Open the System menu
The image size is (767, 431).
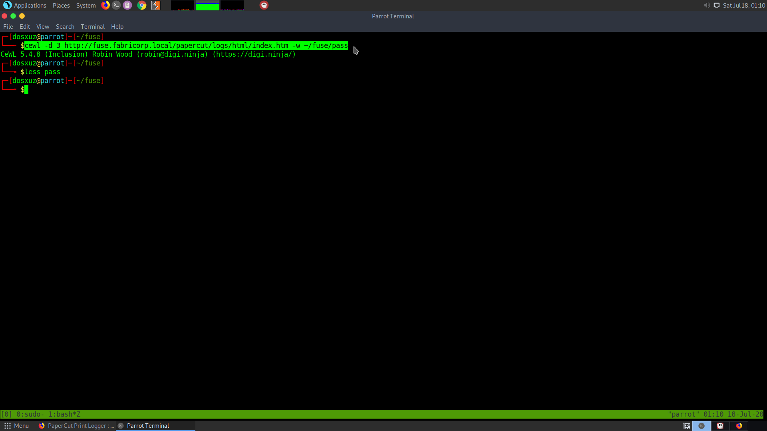point(86,5)
